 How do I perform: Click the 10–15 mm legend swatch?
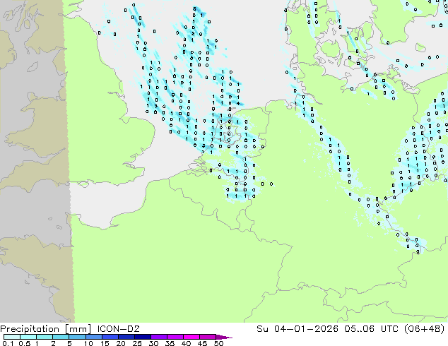pos(93,337)
